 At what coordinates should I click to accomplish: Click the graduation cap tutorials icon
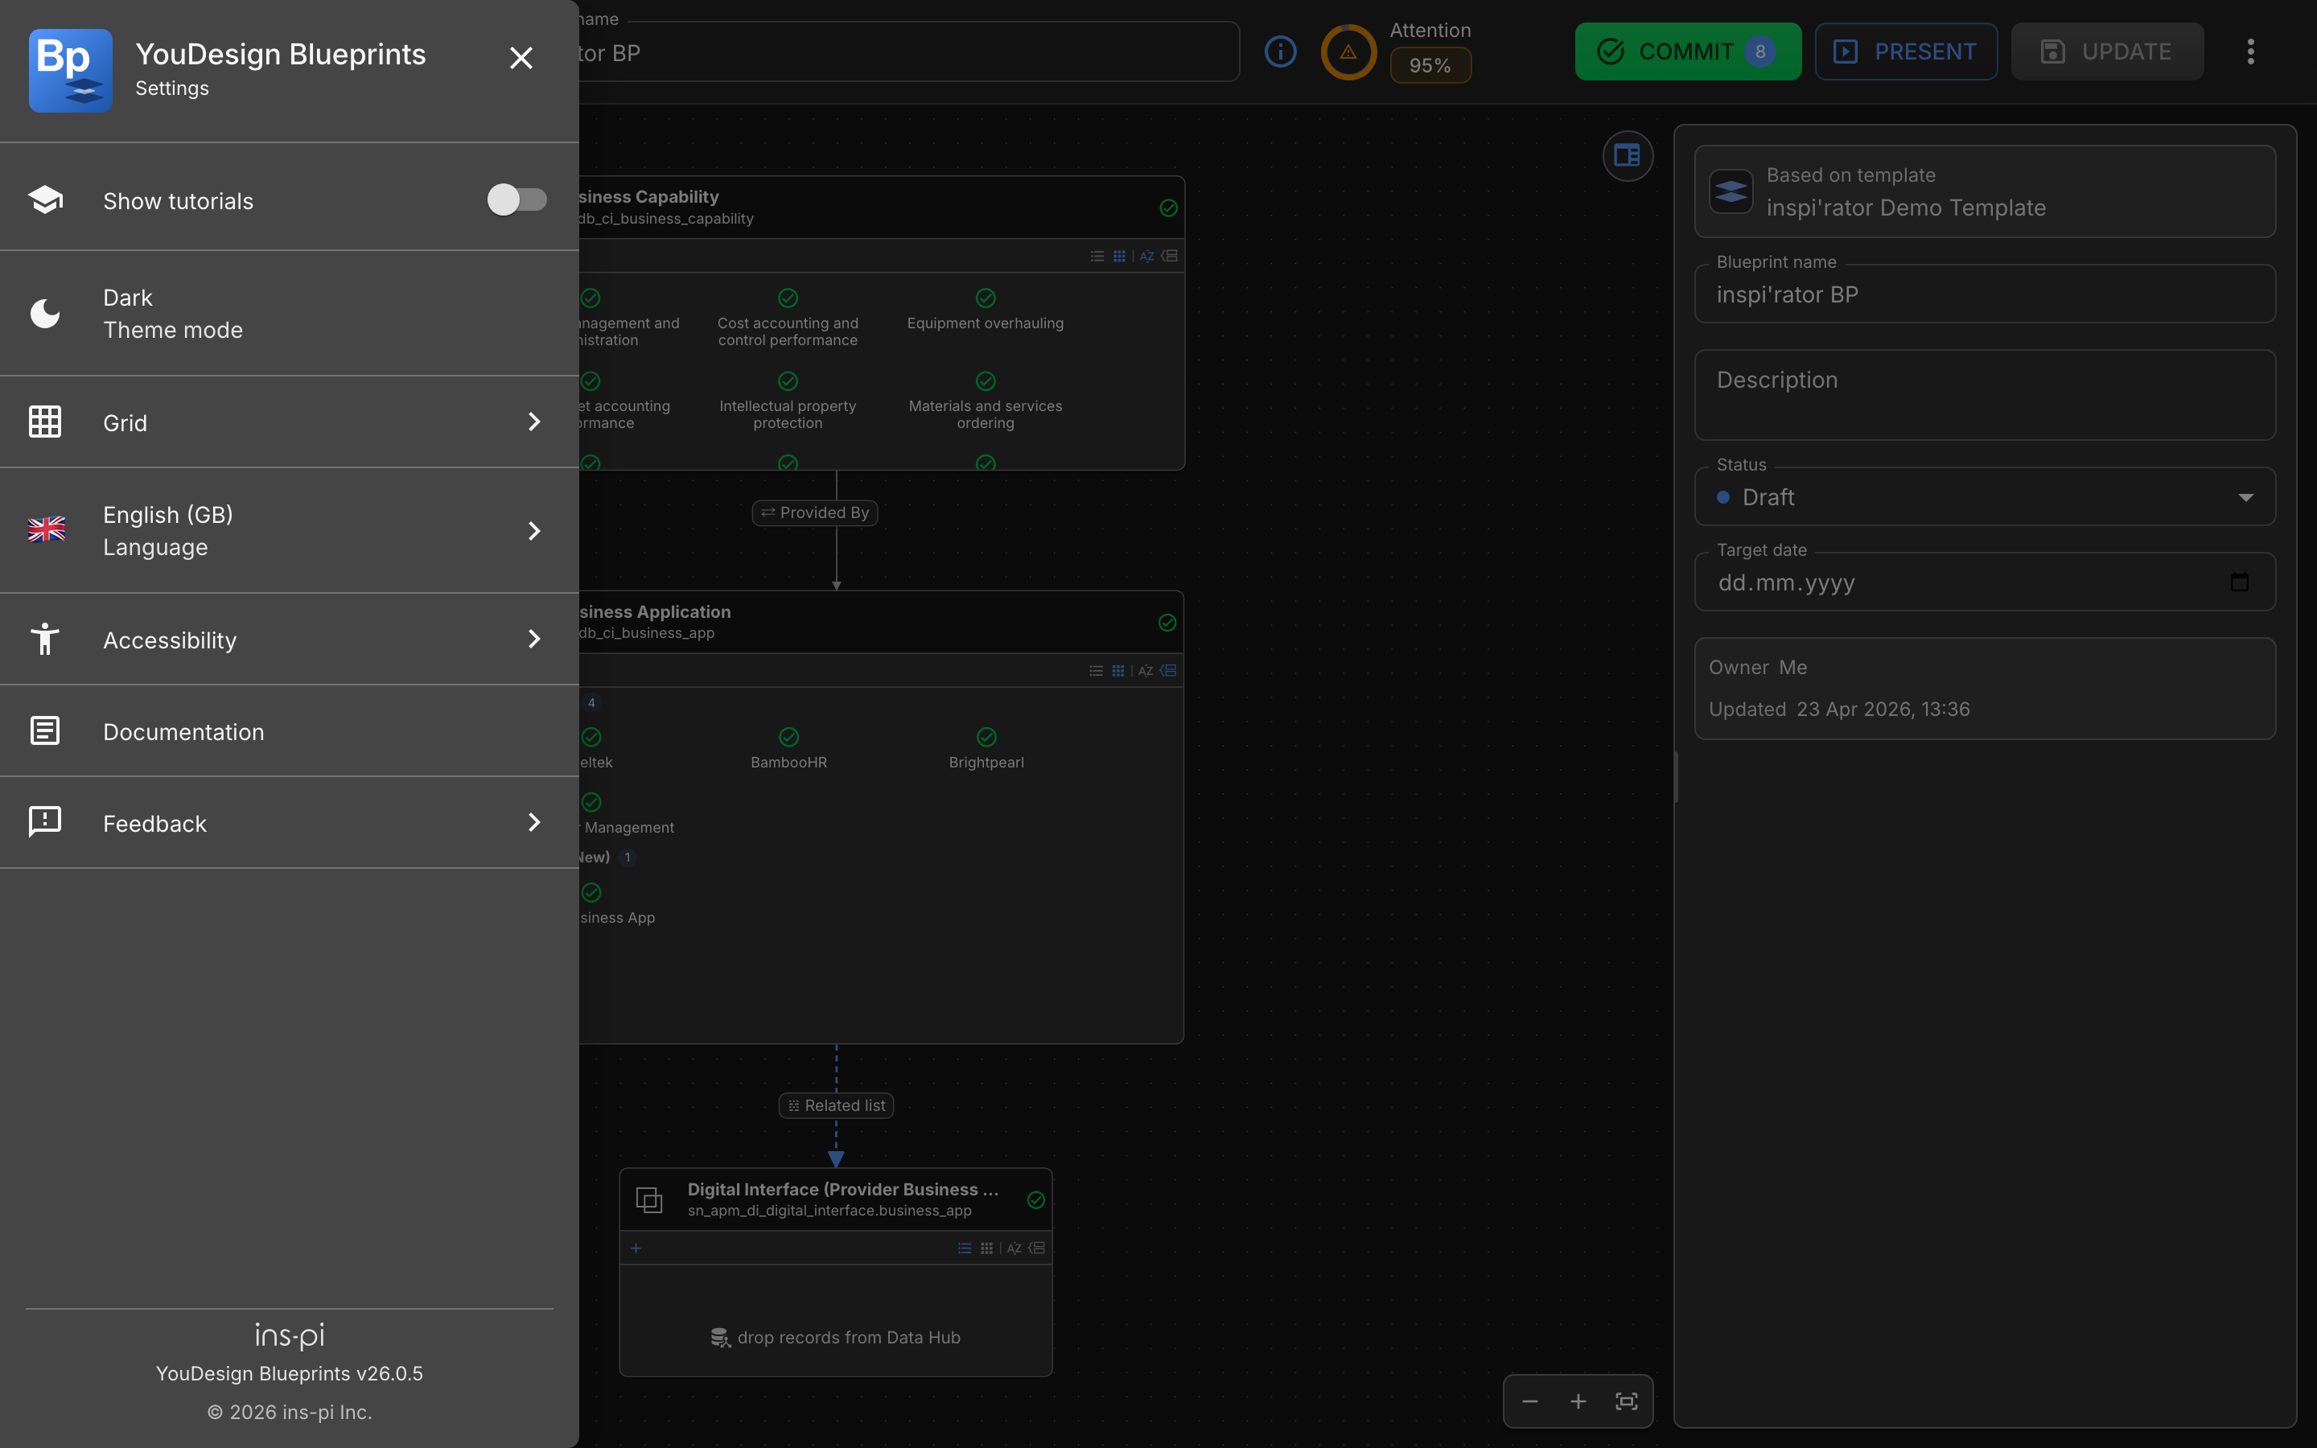[45, 200]
